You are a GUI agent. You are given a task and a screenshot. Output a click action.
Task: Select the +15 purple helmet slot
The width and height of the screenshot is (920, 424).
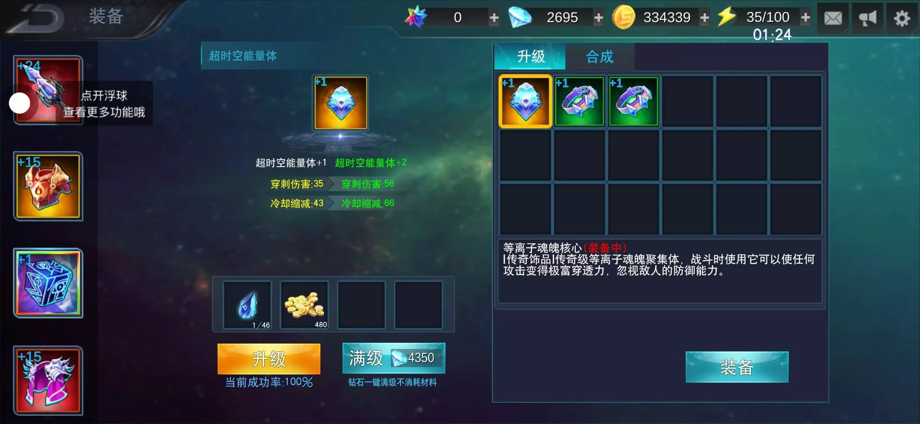pyautogui.click(x=48, y=380)
